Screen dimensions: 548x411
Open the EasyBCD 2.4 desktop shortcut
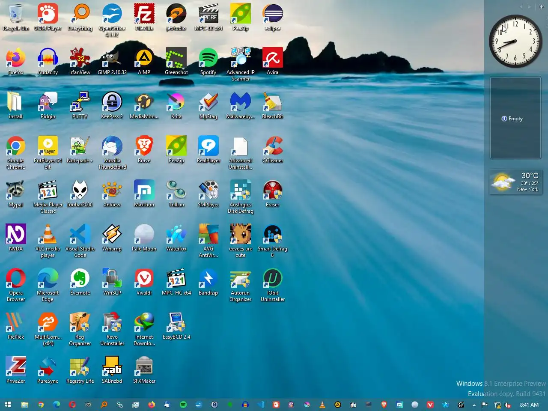tap(176, 326)
